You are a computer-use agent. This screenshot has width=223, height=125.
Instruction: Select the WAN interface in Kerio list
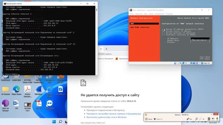(144, 24)
